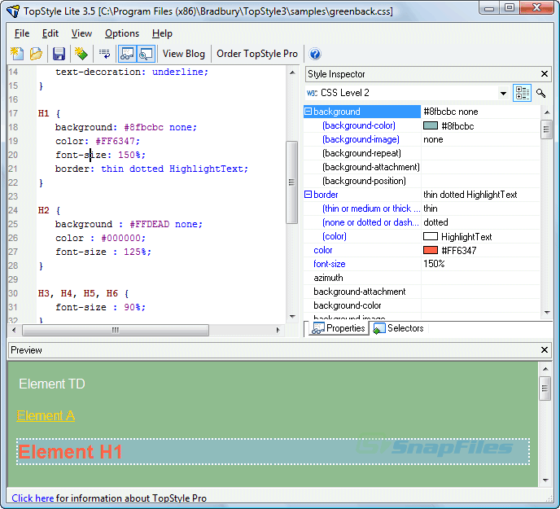
Task: Click the #FF6347 color swatch
Action: coord(431,250)
